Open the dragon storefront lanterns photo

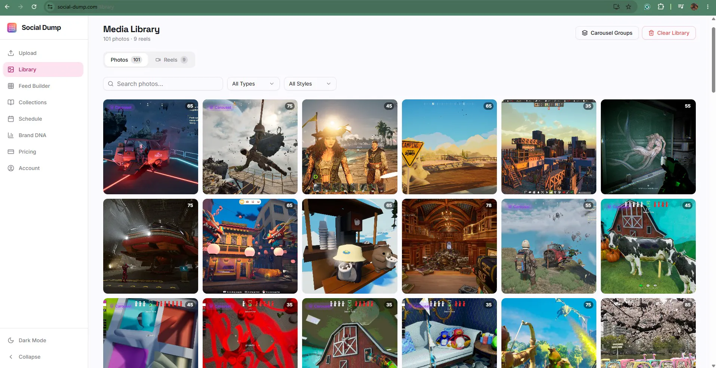(x=250, y=246)
